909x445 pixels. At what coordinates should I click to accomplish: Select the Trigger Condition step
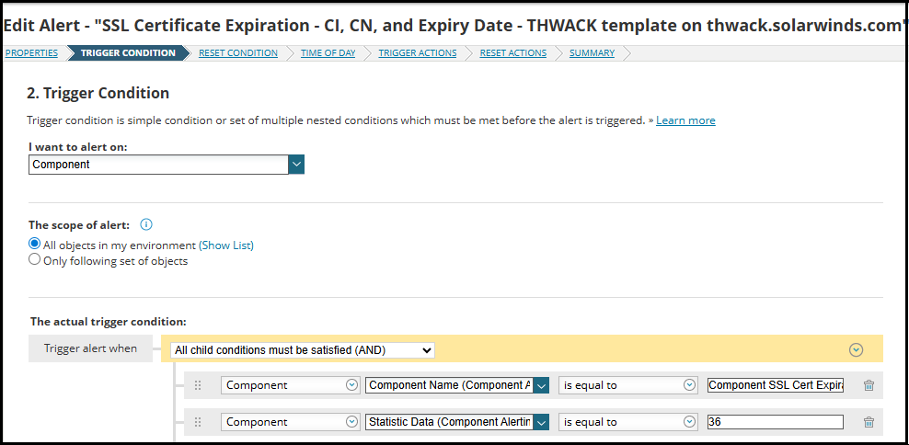(128, 52)
